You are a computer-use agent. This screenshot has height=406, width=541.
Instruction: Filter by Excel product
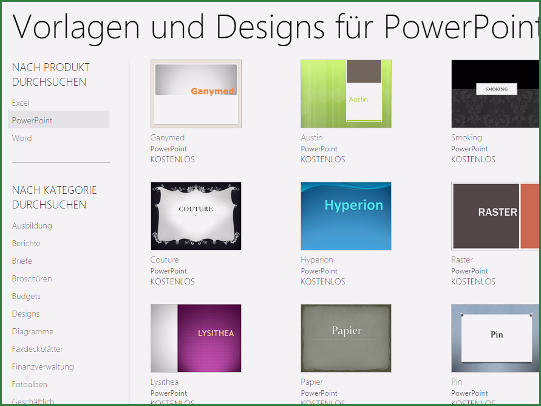tap(21, 103)
